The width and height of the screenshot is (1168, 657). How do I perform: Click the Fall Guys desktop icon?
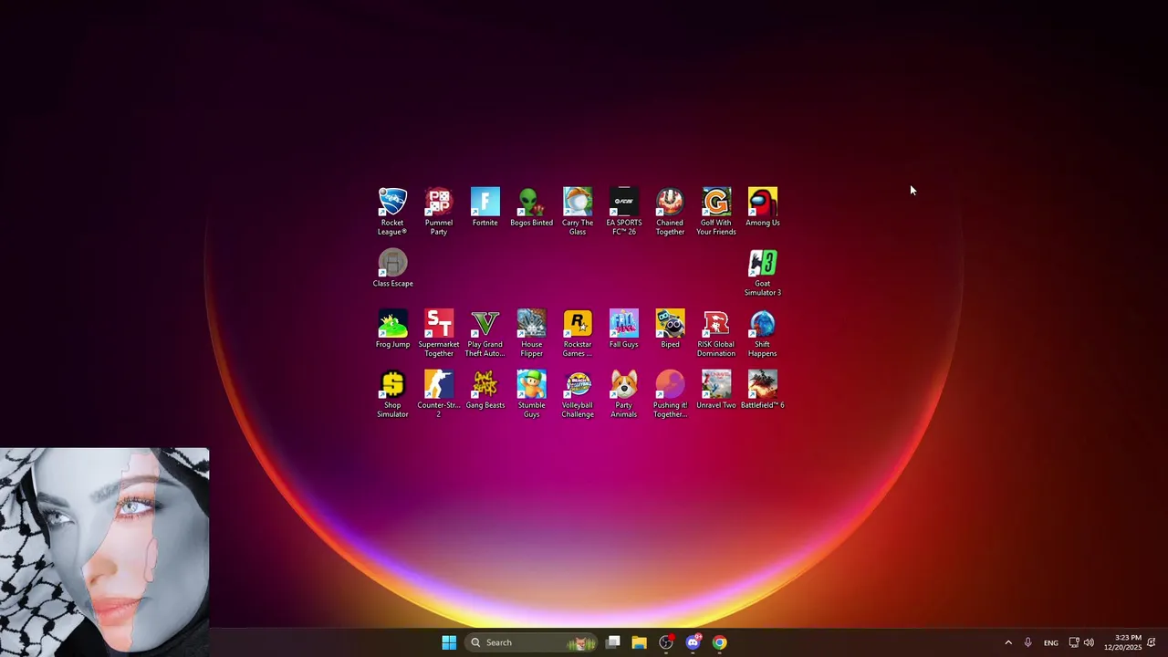(624, 329)
